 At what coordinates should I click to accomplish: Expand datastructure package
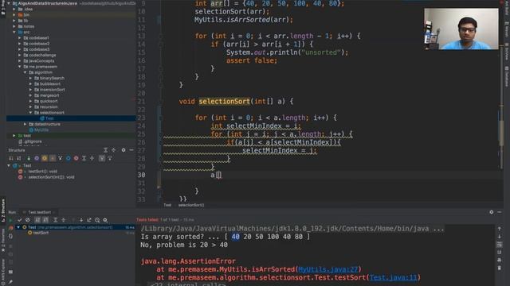coord(25,124)
